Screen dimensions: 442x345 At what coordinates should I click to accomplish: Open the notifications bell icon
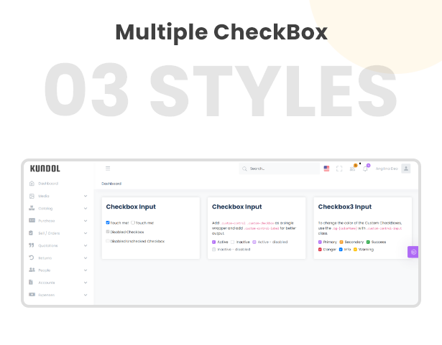(366, 169)
